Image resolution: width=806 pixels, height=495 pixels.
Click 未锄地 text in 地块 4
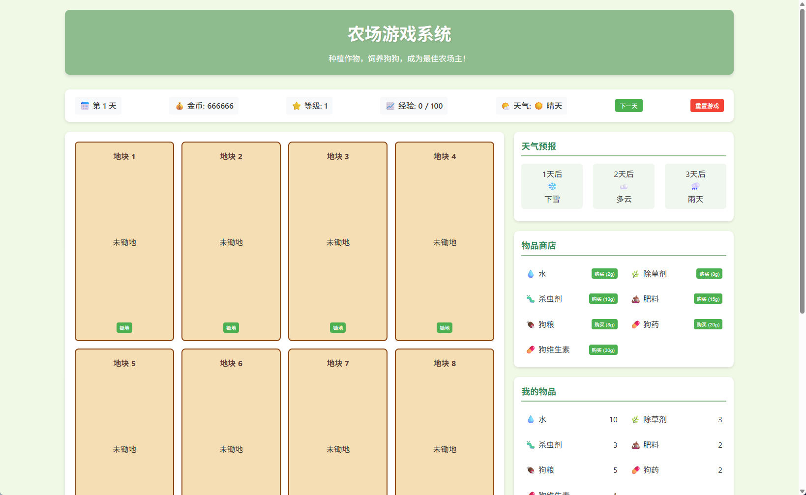[445, 242]
